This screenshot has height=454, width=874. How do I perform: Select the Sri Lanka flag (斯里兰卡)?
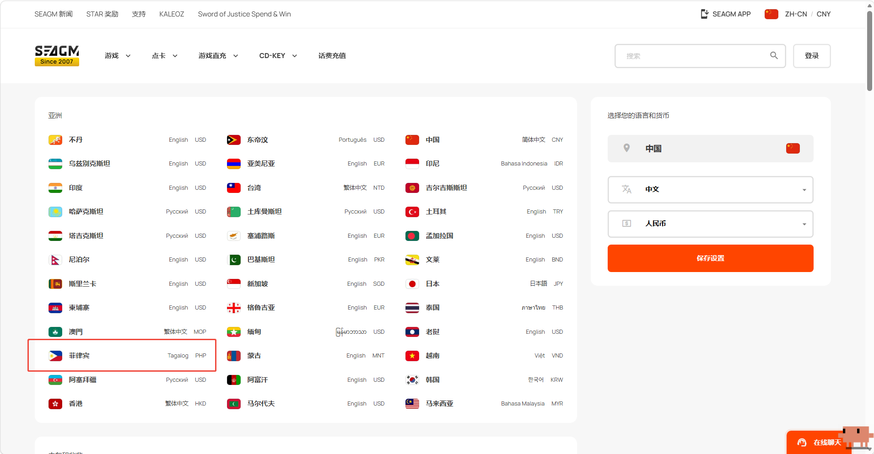(x=55, y=284)
